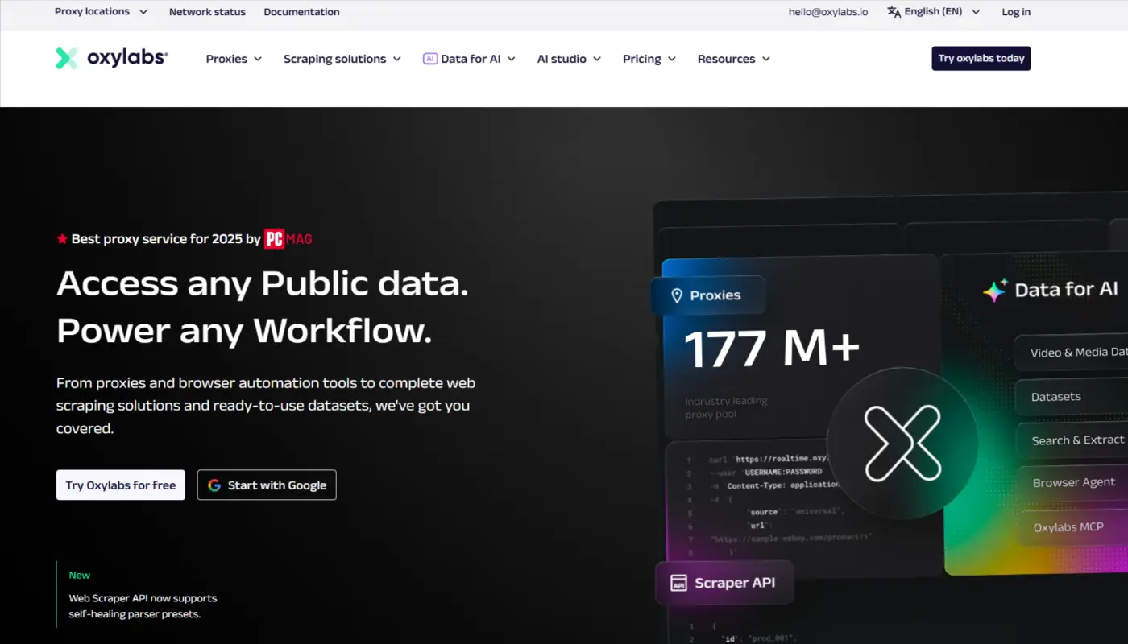Open the Scraping solutions dropdown
The height and width of the screenshot is (644, 1128).
pos(335,58)
